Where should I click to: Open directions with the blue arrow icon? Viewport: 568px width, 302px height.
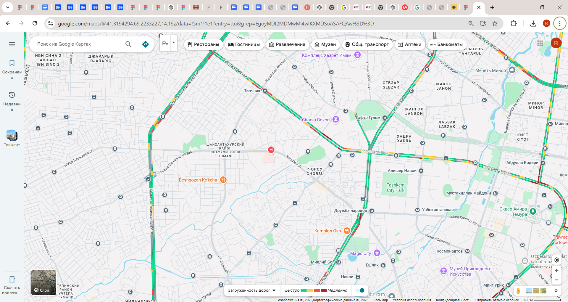pos(145,44)
